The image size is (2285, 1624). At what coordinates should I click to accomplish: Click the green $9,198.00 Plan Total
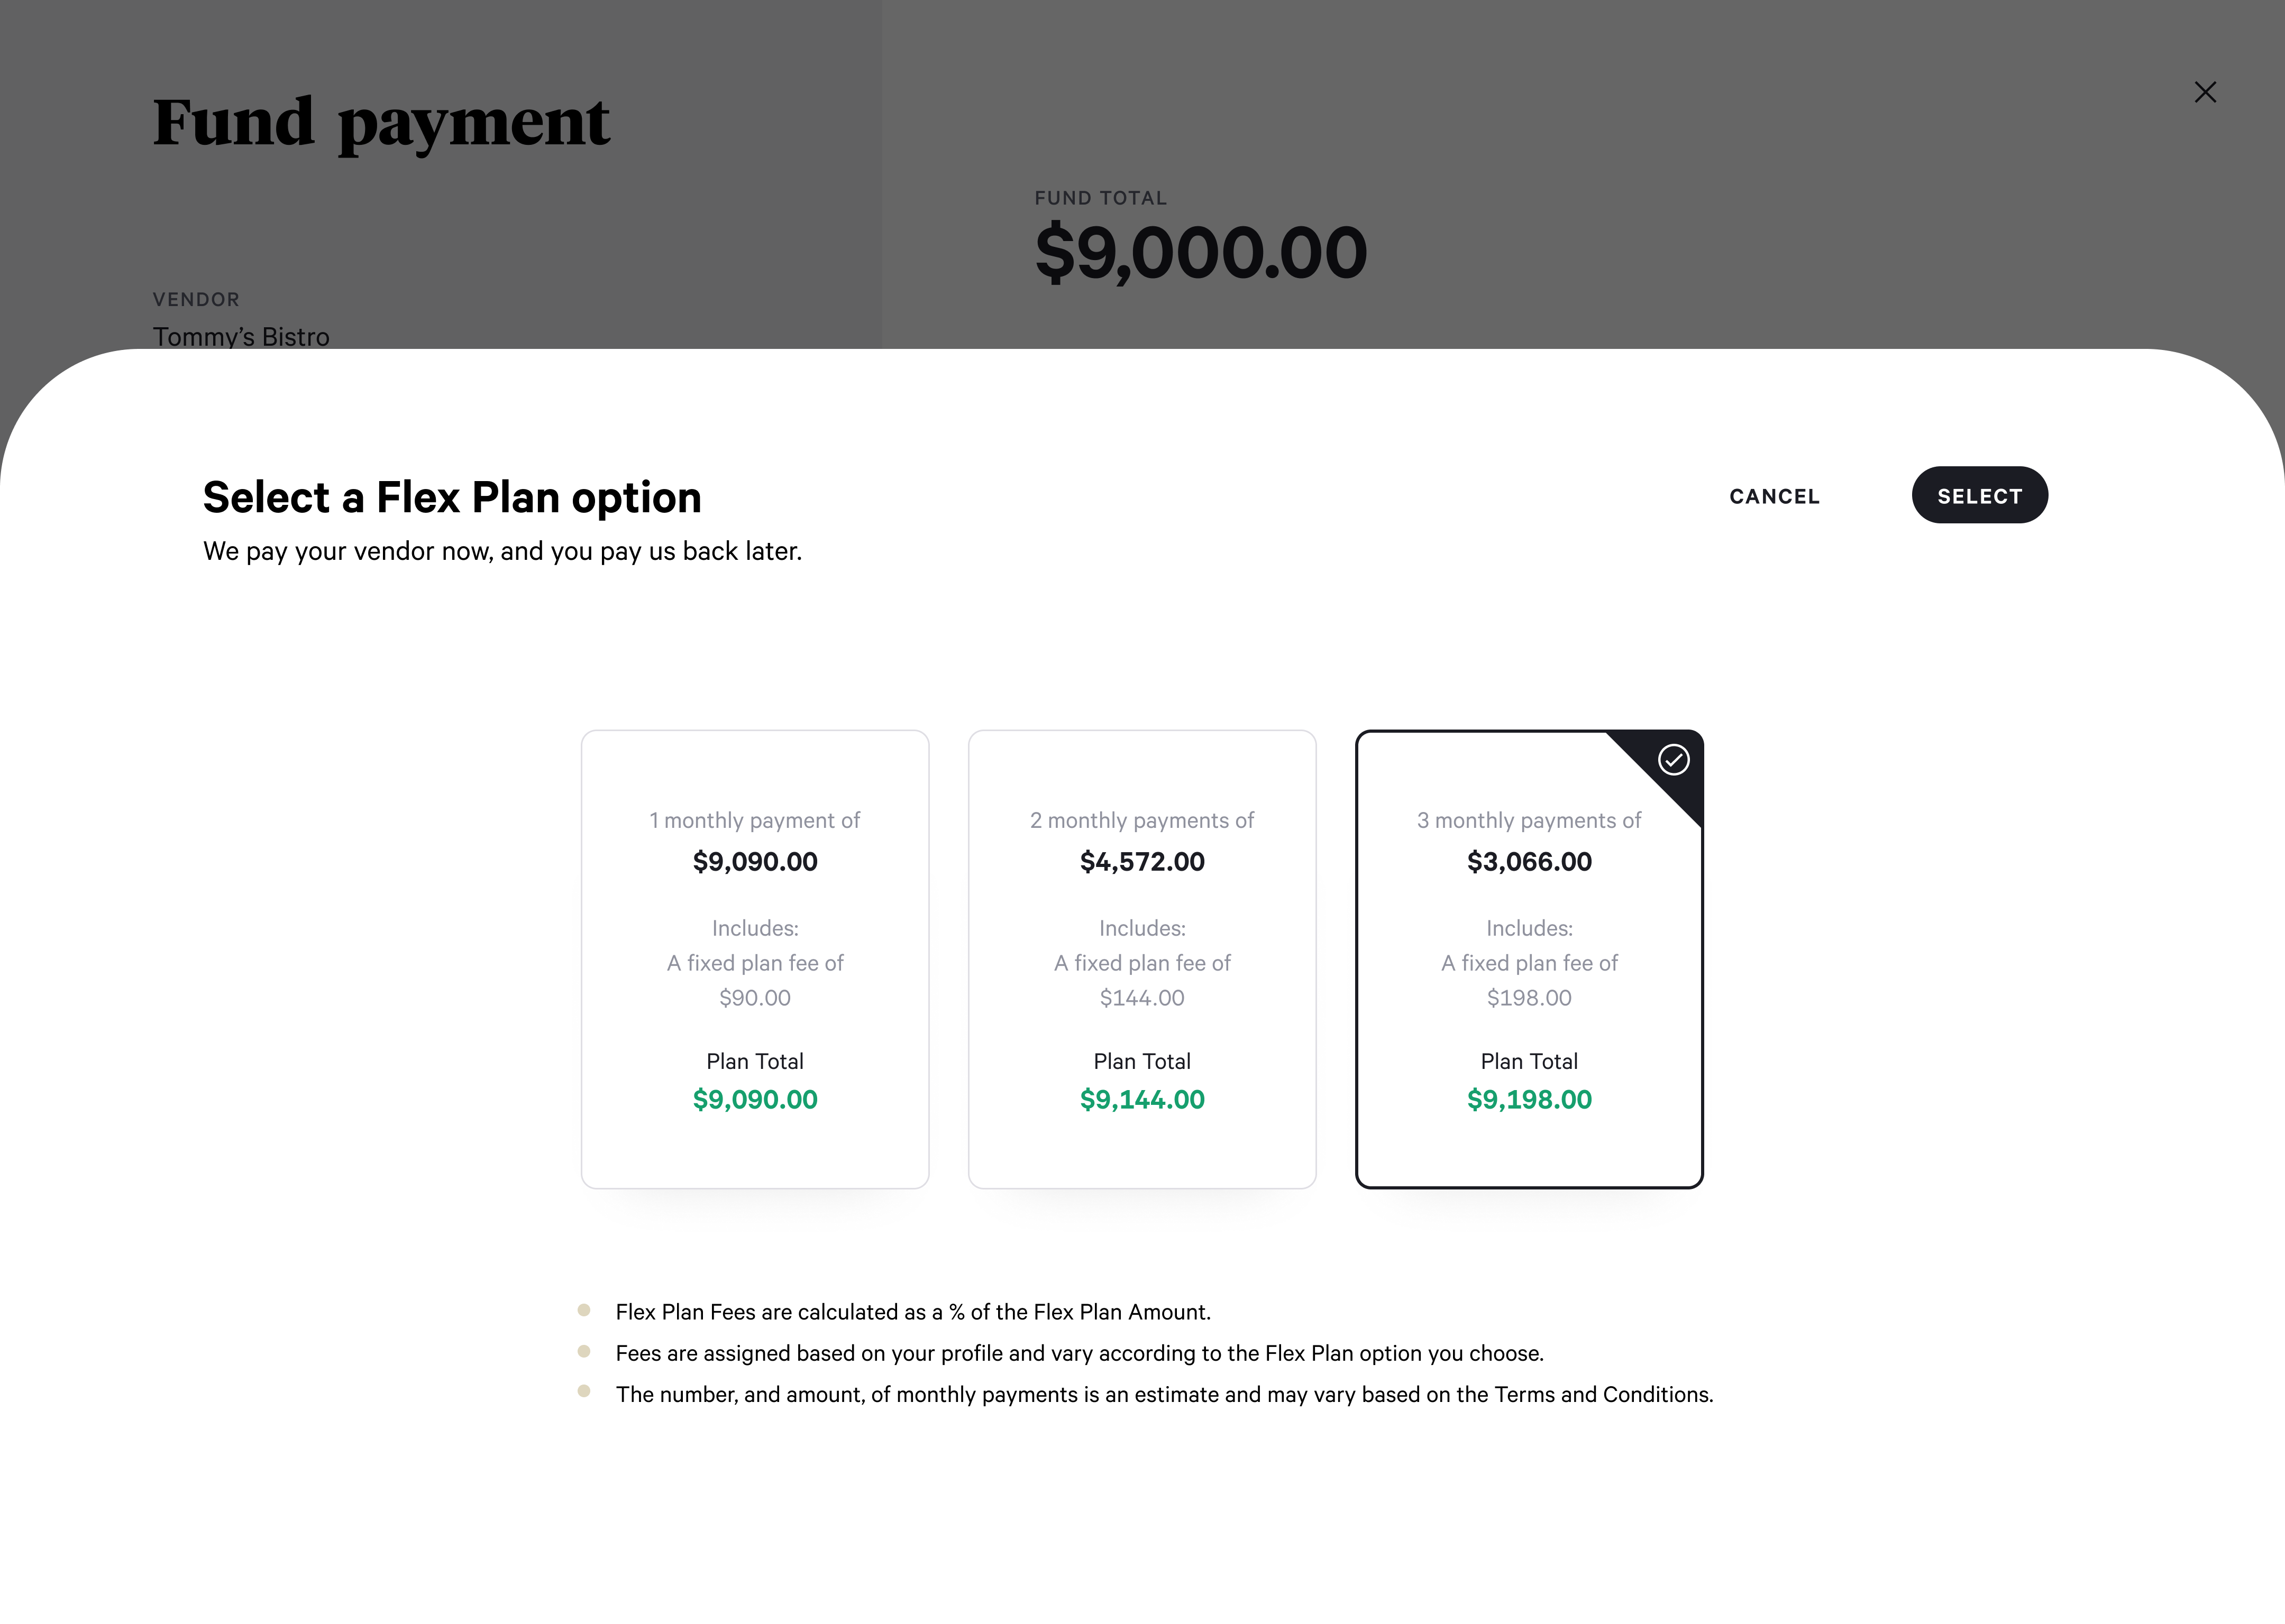(x=1529, y=1099)
